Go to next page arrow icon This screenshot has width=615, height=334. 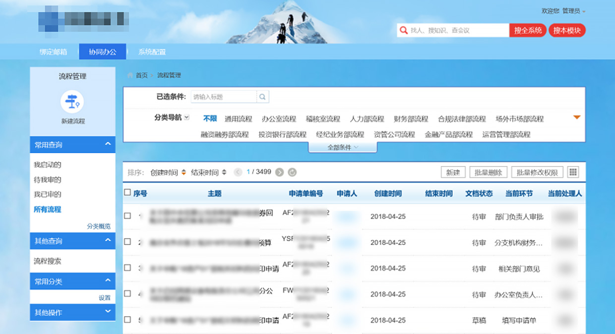[280, 172]
